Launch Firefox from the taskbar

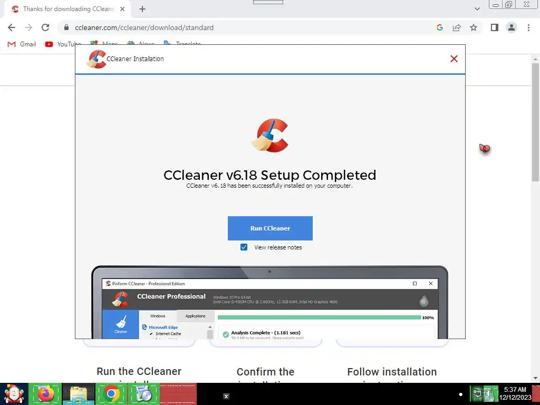(45, 394)
